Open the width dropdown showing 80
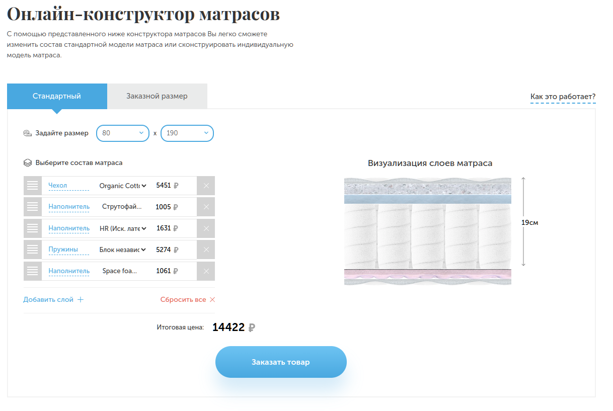This screenshot has height=411, width=613. click(123, 133)
